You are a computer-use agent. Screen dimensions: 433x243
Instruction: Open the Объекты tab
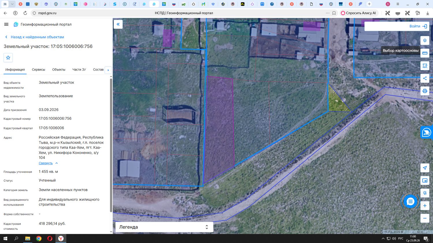click(59, 70)
